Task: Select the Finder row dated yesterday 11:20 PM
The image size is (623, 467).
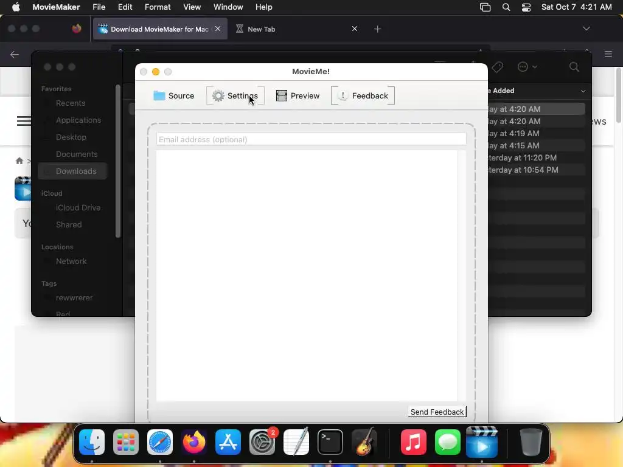Action: (537, 157)
